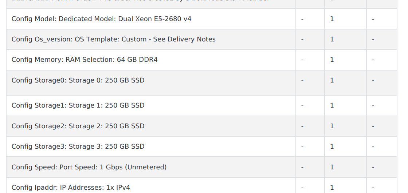Click the Config Memory 64 GB DDR4 text

point(85,60)
